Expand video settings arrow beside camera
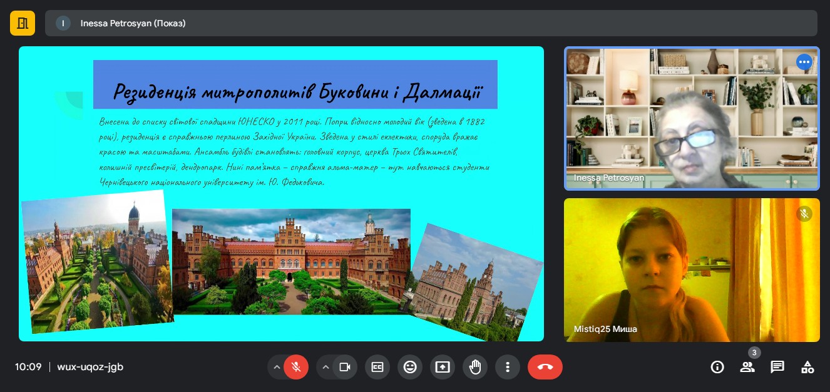Screen dimensions: 830x392 325,367
